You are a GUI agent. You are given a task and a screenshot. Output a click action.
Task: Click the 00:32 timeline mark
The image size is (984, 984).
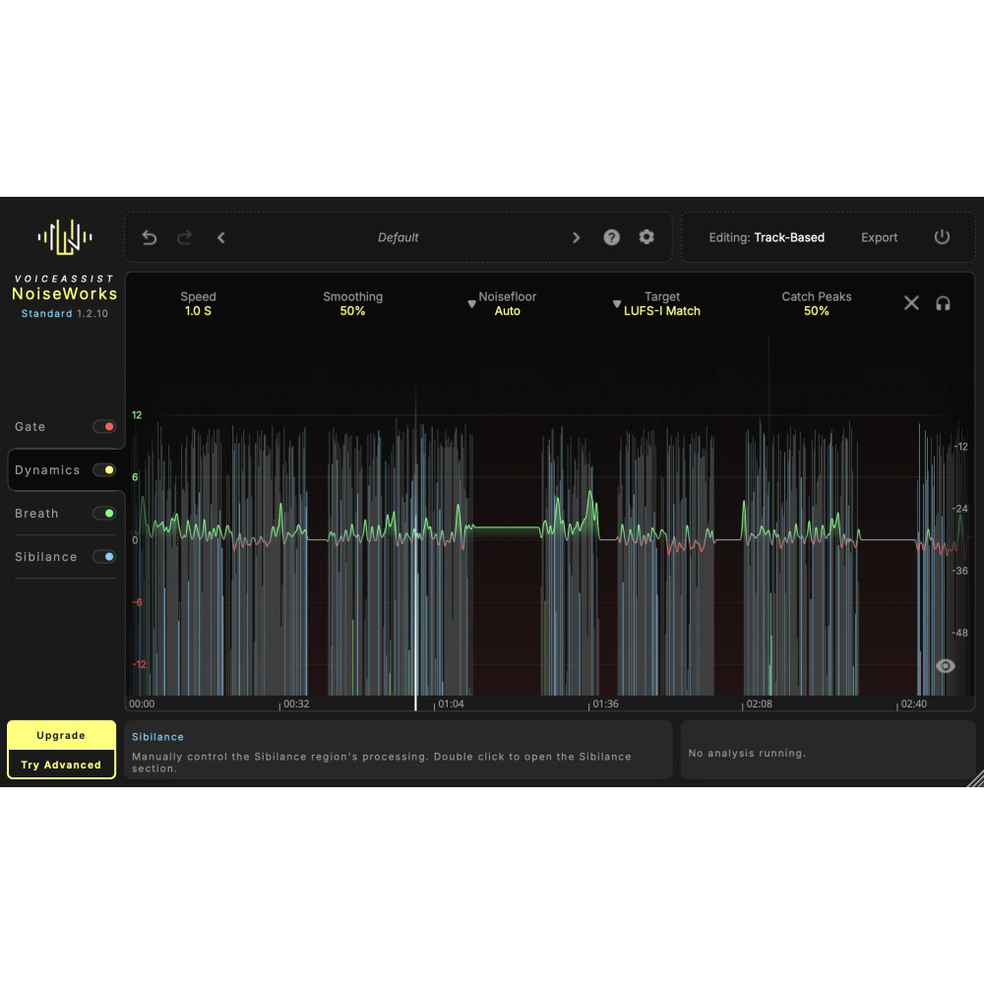point(296,705)
